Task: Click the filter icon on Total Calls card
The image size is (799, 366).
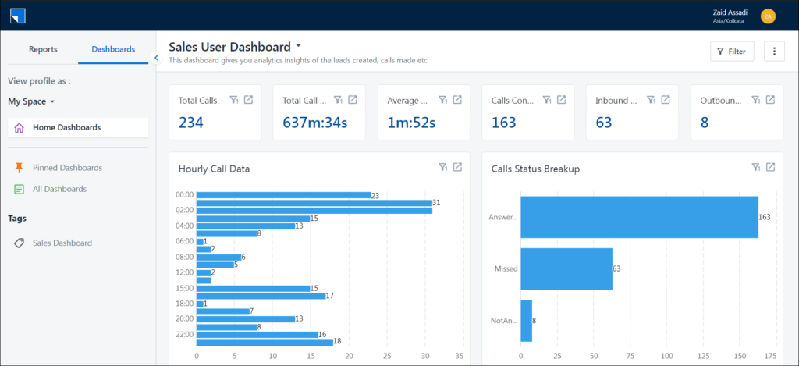Action: pyautogui.click(x=234, y=100)
